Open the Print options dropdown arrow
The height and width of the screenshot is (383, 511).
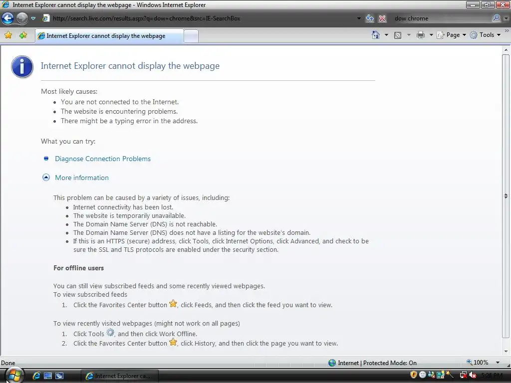click(431, 35)
